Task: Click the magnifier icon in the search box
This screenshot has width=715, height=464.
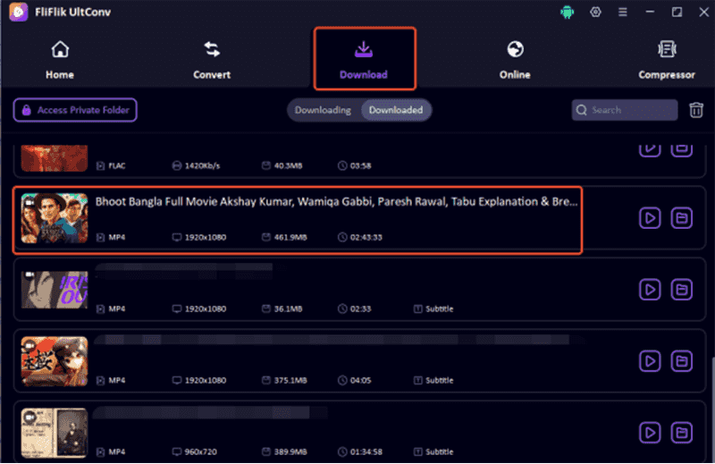Action: click(x=582, y=110)
